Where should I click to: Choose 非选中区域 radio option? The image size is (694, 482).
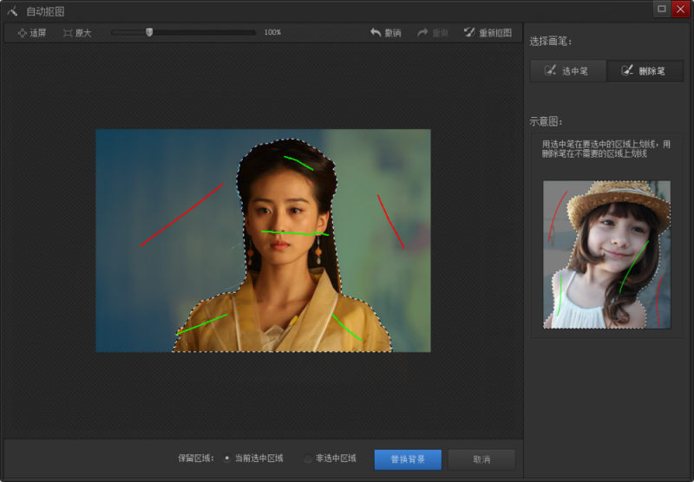(x=308, y=459)
